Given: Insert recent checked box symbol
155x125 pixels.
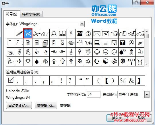Looking at the screenshot, I should (x=11, y=81).
